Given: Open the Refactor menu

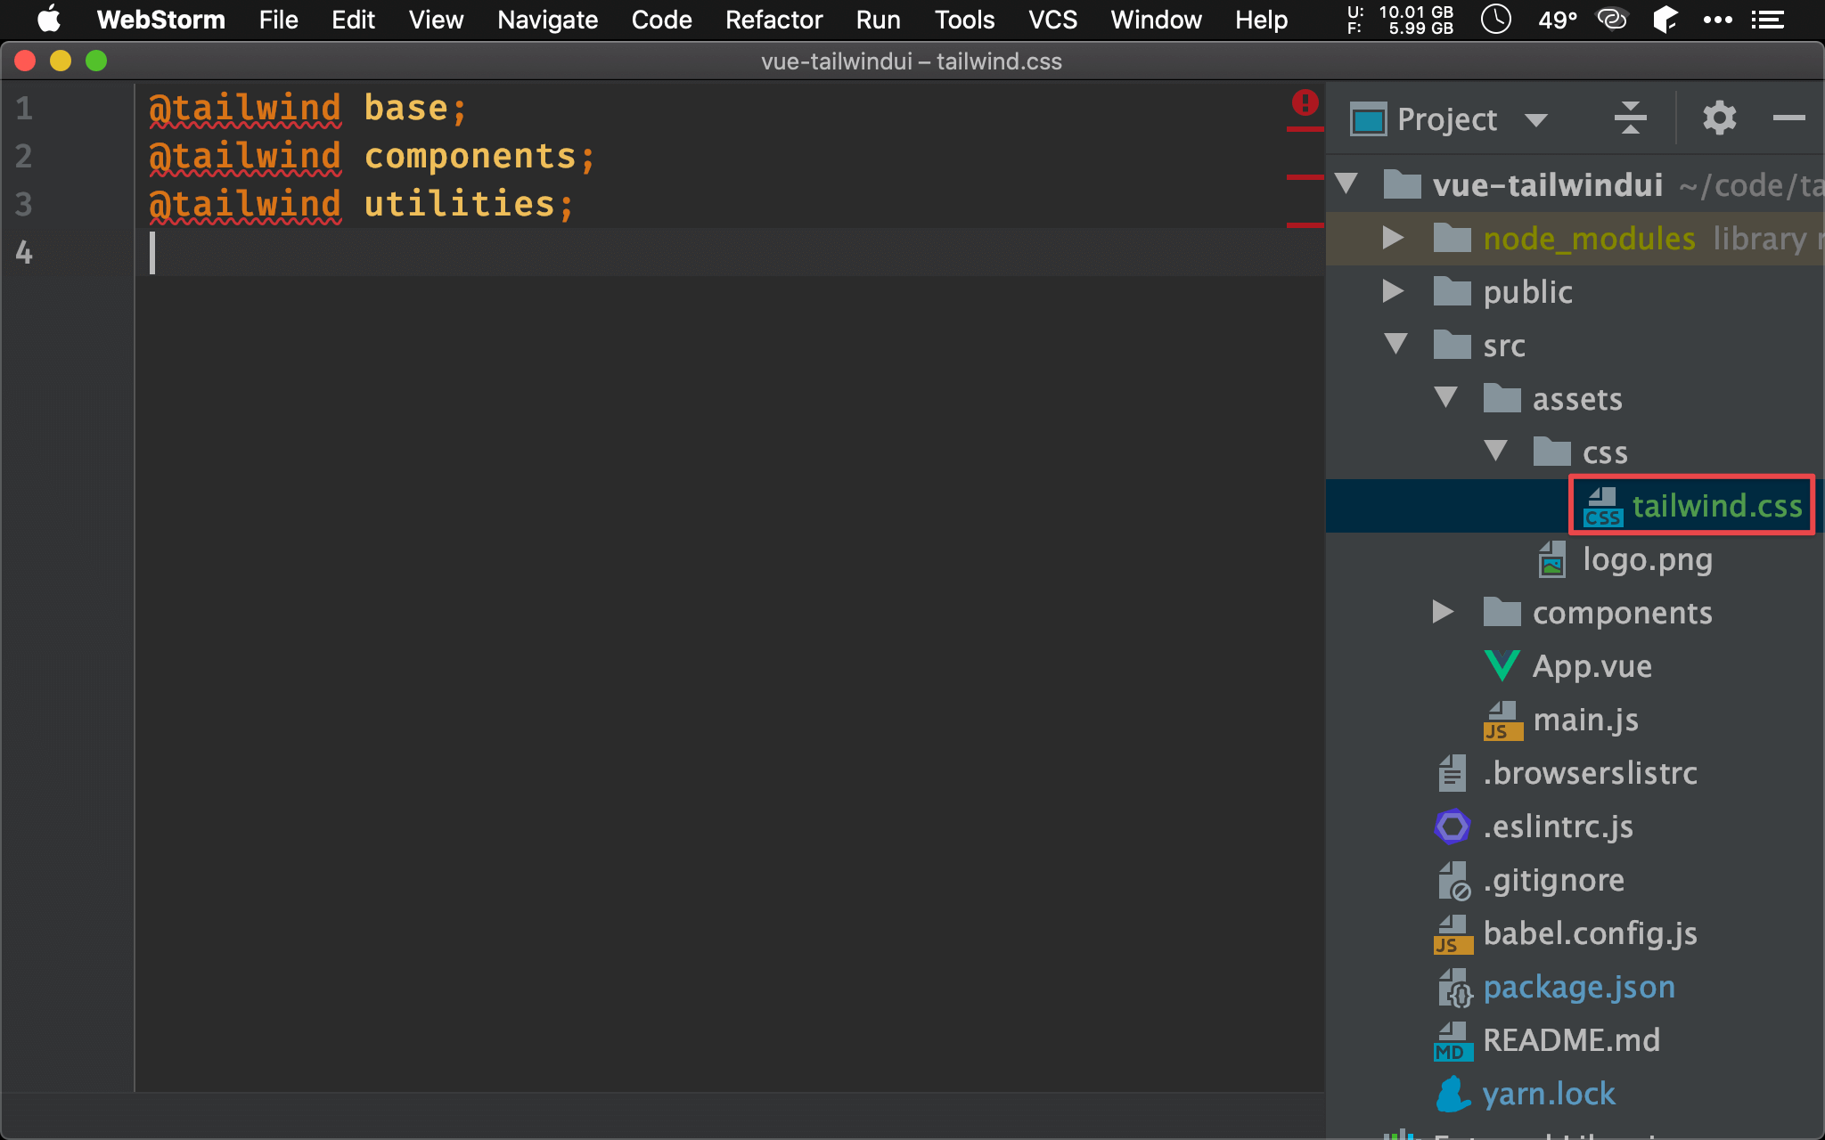Looking at the screenshot, I should click(773, 20).
